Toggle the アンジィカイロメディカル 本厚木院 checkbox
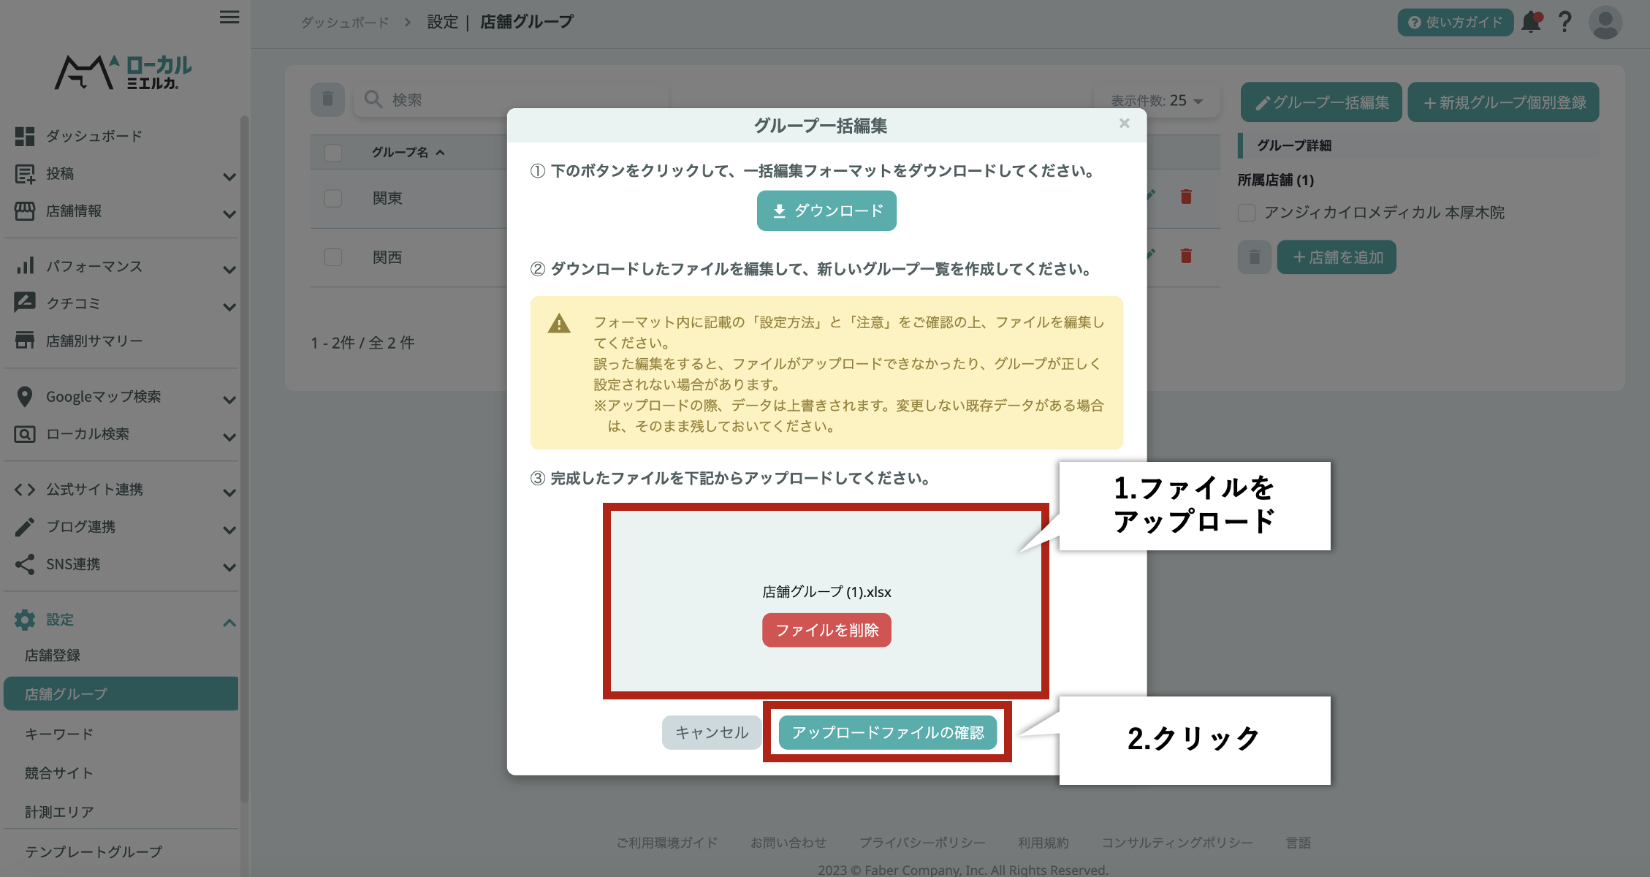 pyautogui.click(x=1247, y=213)
